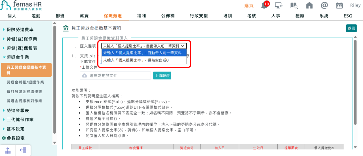Click the 加入日 column header
The image size is (363, 156).
click(x=220, y=148)
